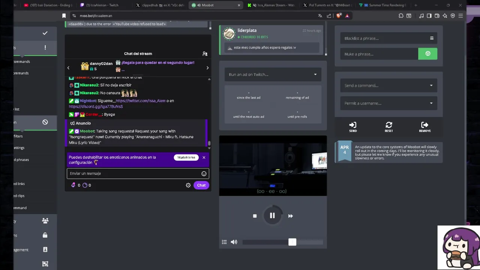
Task: Pause the song playback
Action: (x=272, y=216)
